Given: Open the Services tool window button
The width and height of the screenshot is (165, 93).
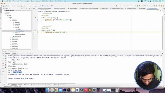Looking at the screenshot, I should (41, 85).
